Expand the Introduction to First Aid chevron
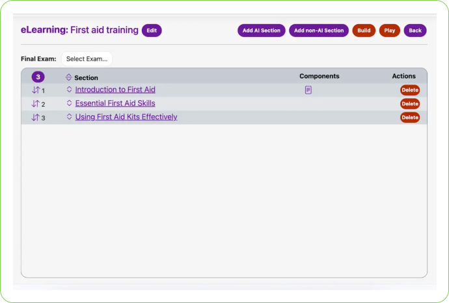 [69, 90]
